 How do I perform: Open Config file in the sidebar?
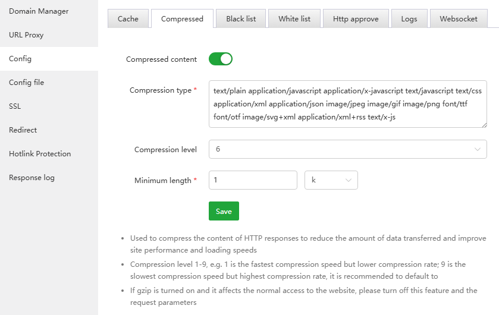pos(26,83)
